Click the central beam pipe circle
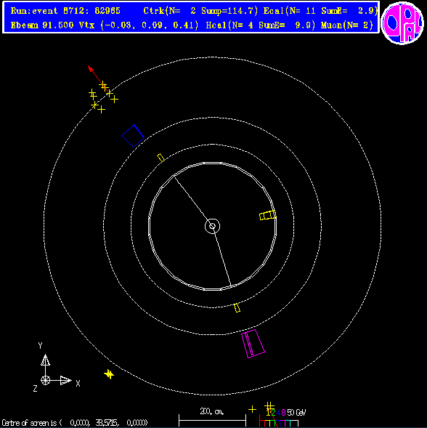This screenshot has width=427, height=428. pos(212,226)
